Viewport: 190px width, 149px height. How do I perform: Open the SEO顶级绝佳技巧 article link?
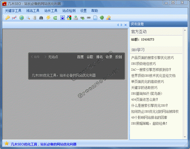pyautogui.click(x=144, y=64)
